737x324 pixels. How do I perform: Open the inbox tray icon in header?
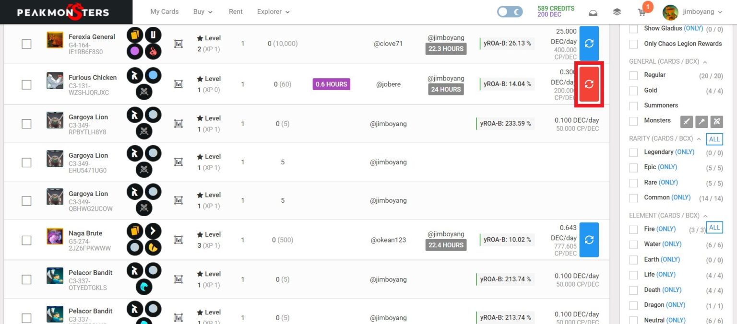[x=593, y=12]
